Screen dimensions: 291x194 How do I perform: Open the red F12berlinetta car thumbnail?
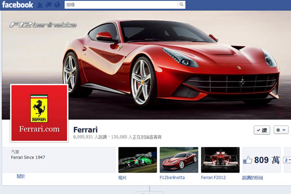click(x=179, y=160)
